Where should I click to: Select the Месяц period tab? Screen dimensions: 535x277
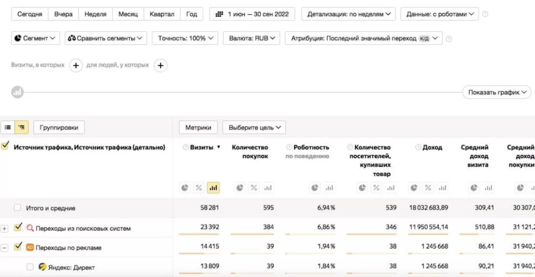(x=128, y=14)
